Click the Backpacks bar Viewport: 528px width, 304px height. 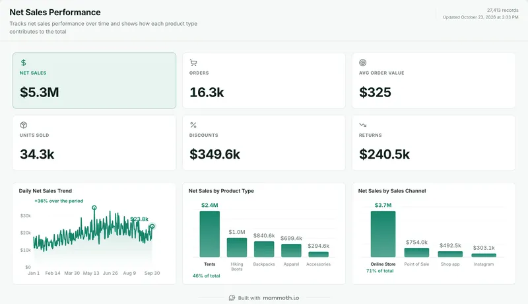pos(264,249)
